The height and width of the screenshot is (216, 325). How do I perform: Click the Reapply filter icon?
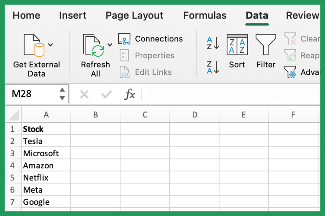point(290,55)
